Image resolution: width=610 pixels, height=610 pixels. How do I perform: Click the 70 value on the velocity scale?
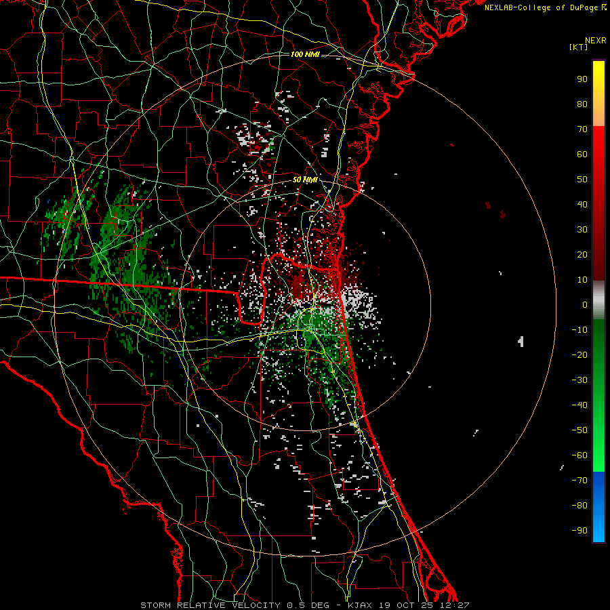(x=582, y=129)
